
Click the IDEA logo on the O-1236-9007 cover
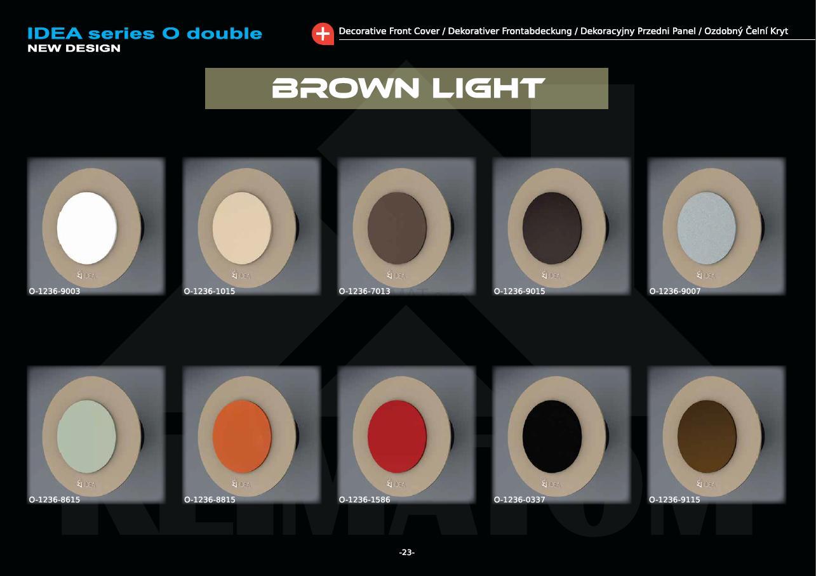click(x=707, y=275)
